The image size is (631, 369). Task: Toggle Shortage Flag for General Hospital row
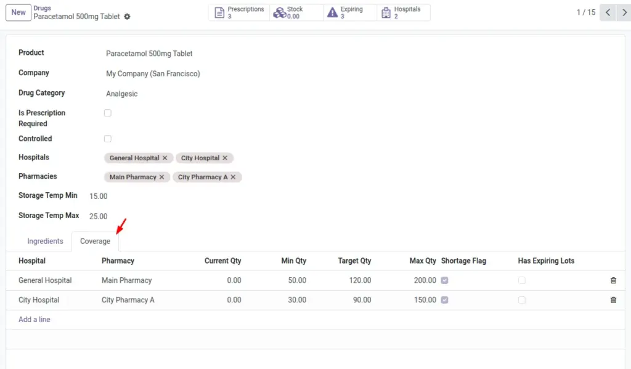point(445,280)
